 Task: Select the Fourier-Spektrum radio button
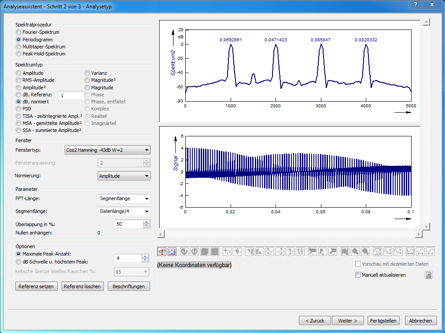click(x=18, y=32)
